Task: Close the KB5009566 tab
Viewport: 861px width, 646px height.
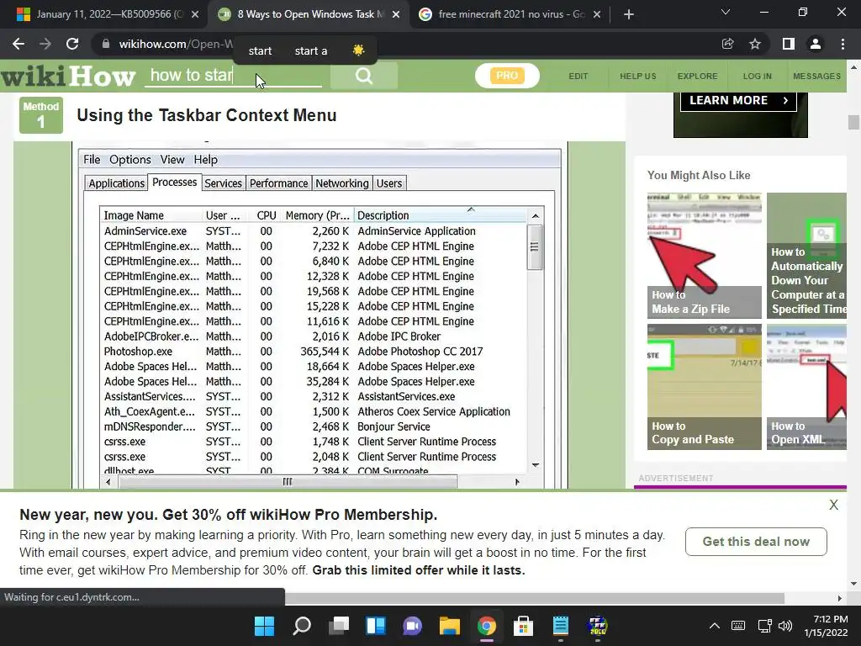Action: [195, 14]
